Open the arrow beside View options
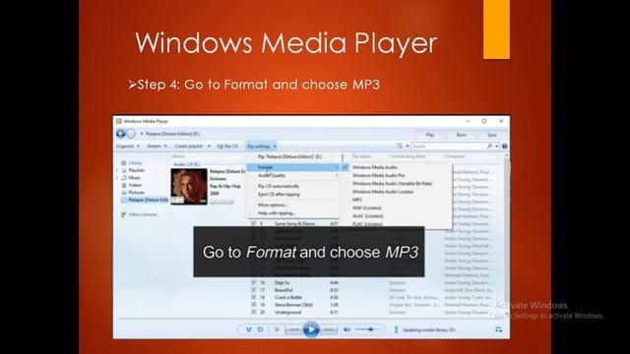The image size is (630, 354). [407, 147]
